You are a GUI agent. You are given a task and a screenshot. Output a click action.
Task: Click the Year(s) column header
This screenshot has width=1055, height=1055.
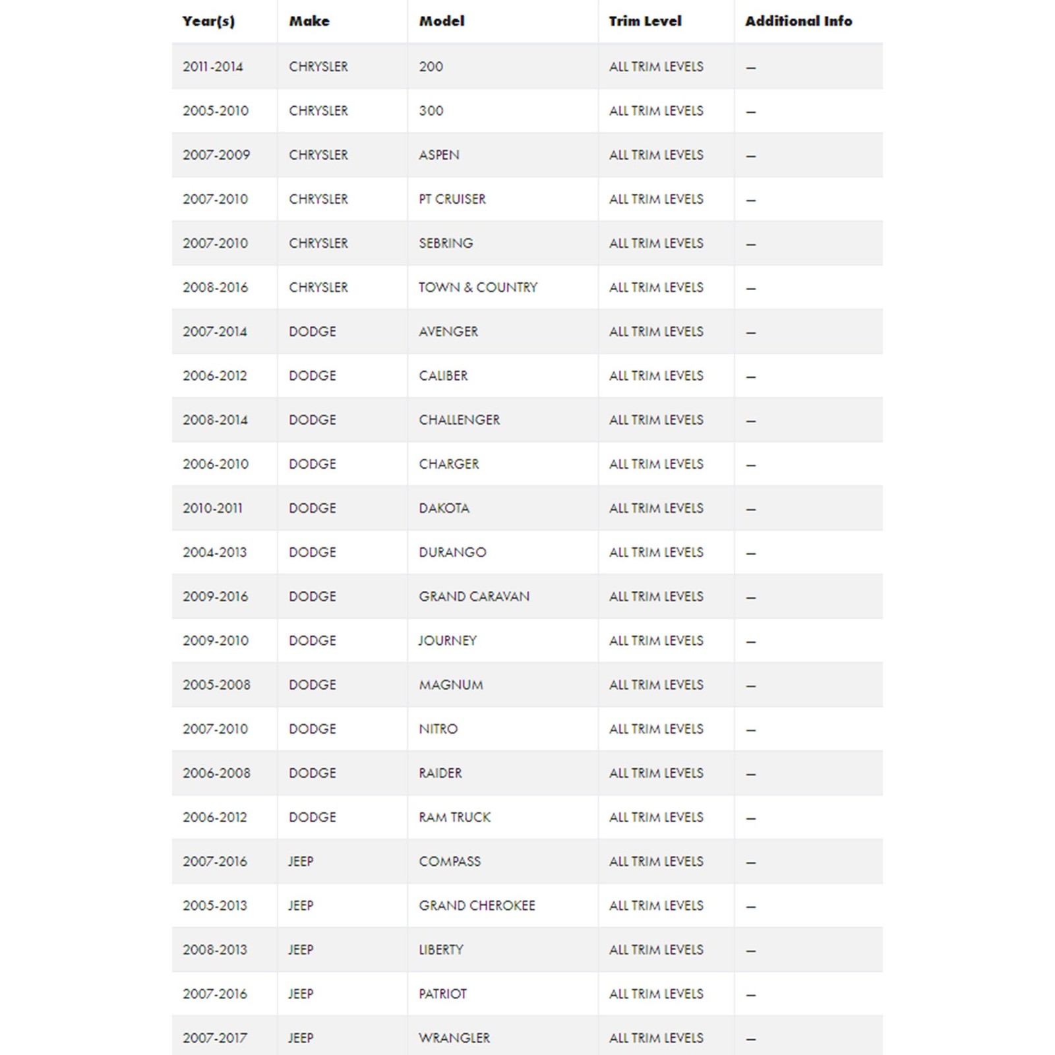208,21
